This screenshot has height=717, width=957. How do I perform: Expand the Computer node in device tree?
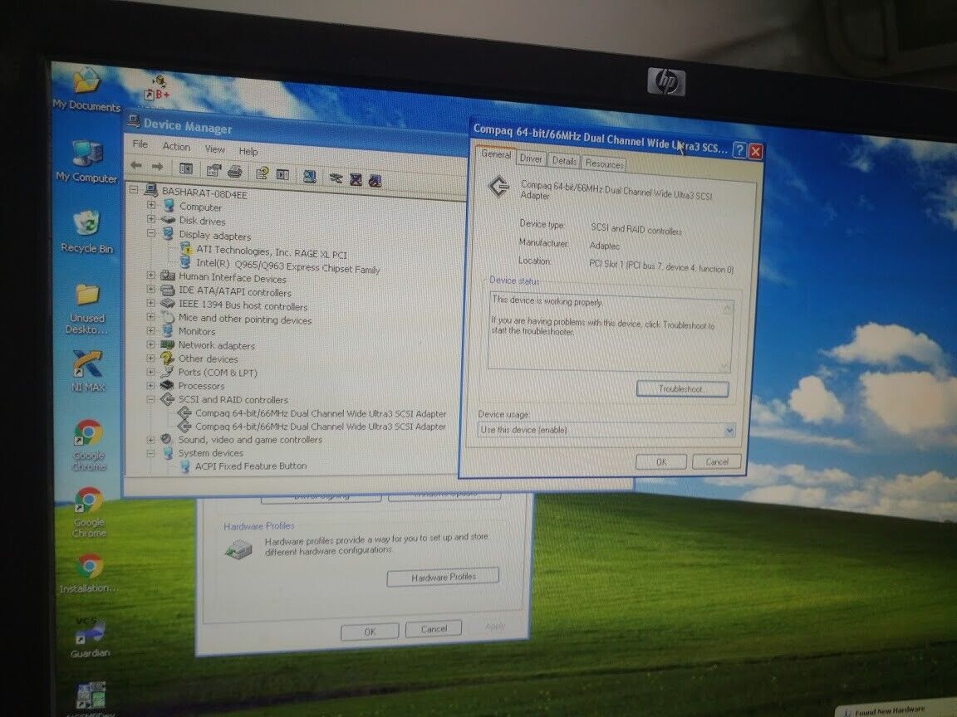coord(150,204)
